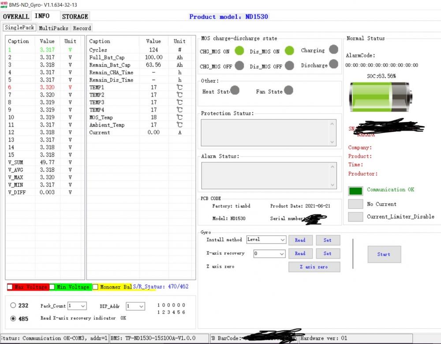
Task: Click Communication OK-COM3 status bar entry
Action: pos(54,338)
